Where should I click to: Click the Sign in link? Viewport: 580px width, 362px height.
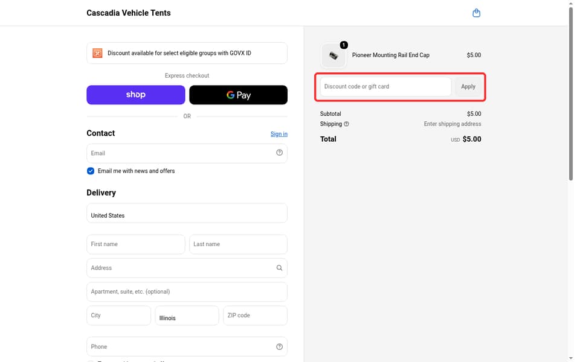click(x=279, y=134)
